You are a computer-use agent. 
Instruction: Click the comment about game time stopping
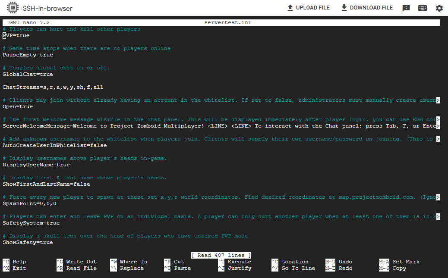pos(87,49)
